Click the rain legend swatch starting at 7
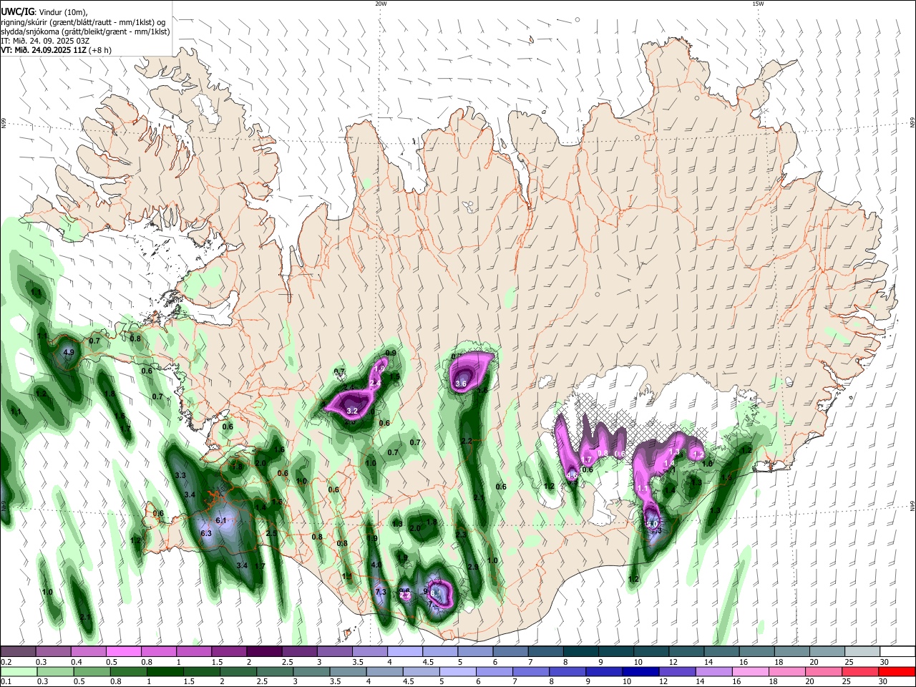916x687 pixels. point(531,671)
